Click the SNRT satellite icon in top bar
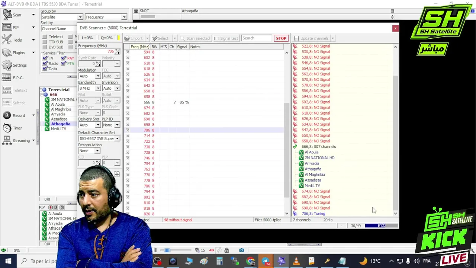 coord(136,11)
